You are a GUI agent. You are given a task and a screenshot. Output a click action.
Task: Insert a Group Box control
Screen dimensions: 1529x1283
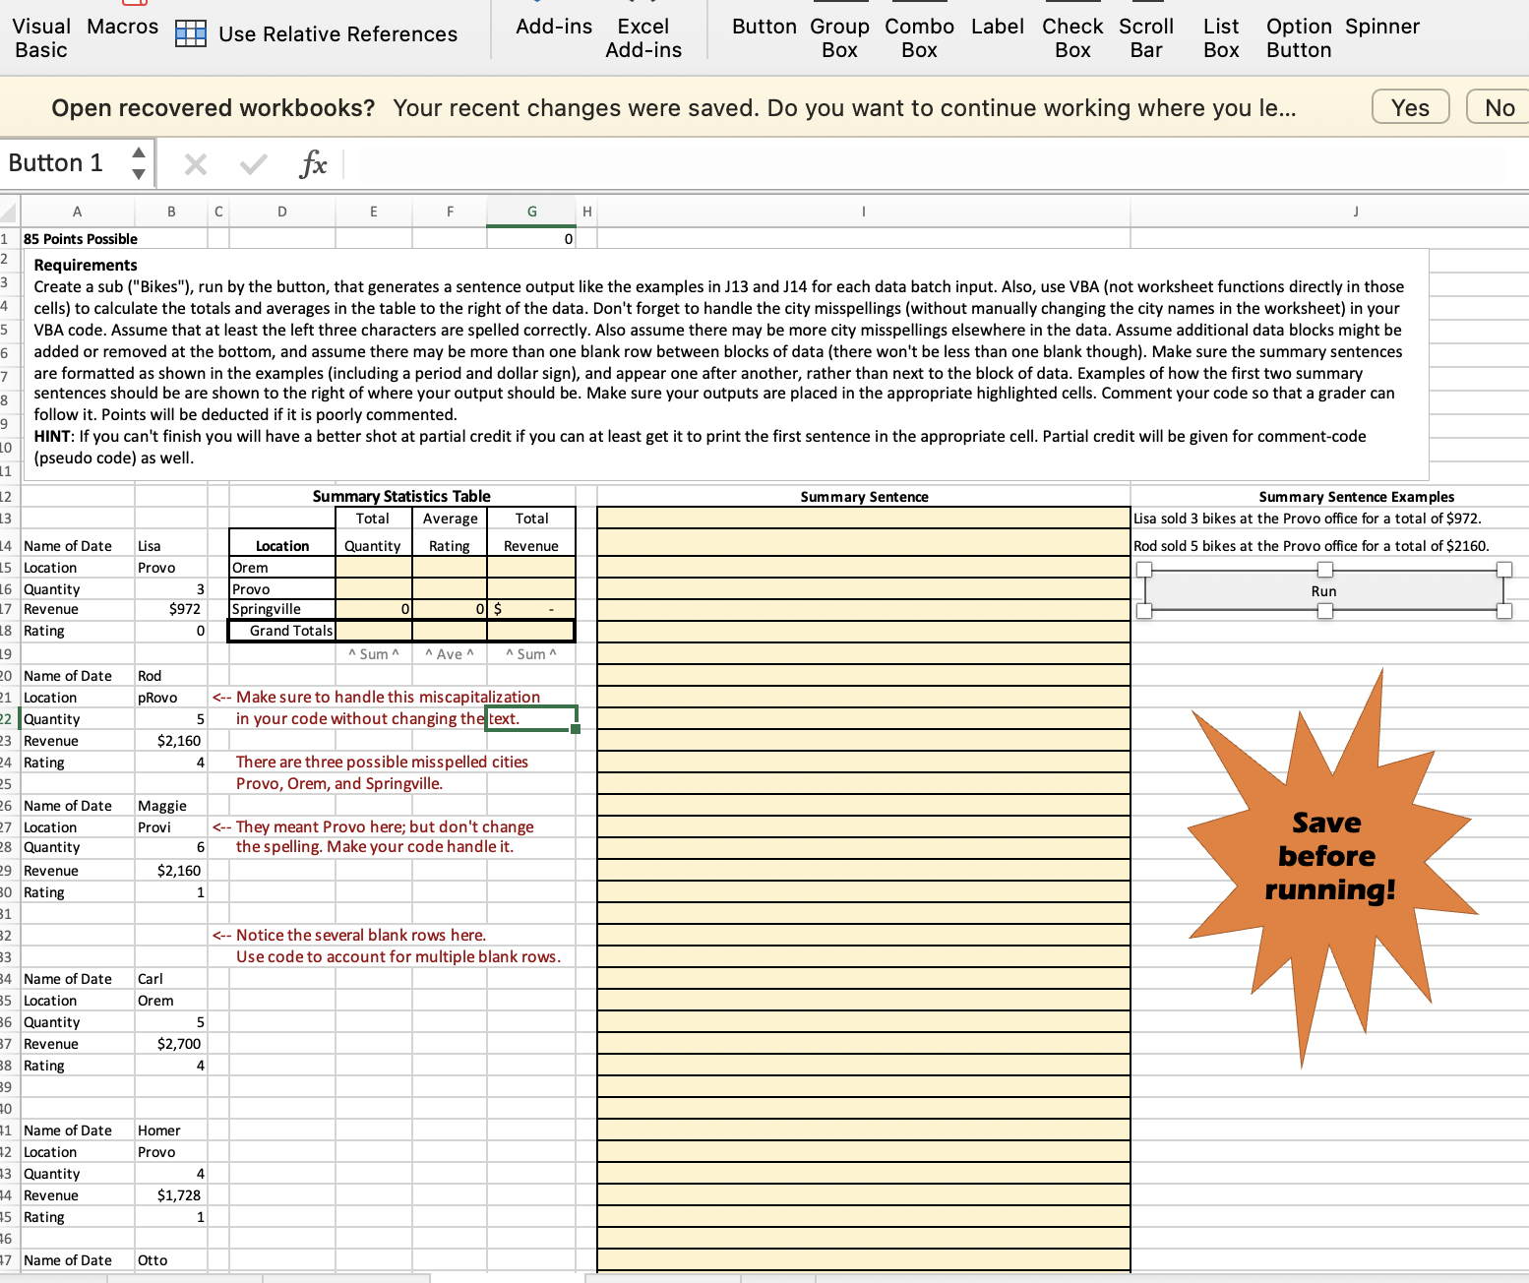point(839,36)
